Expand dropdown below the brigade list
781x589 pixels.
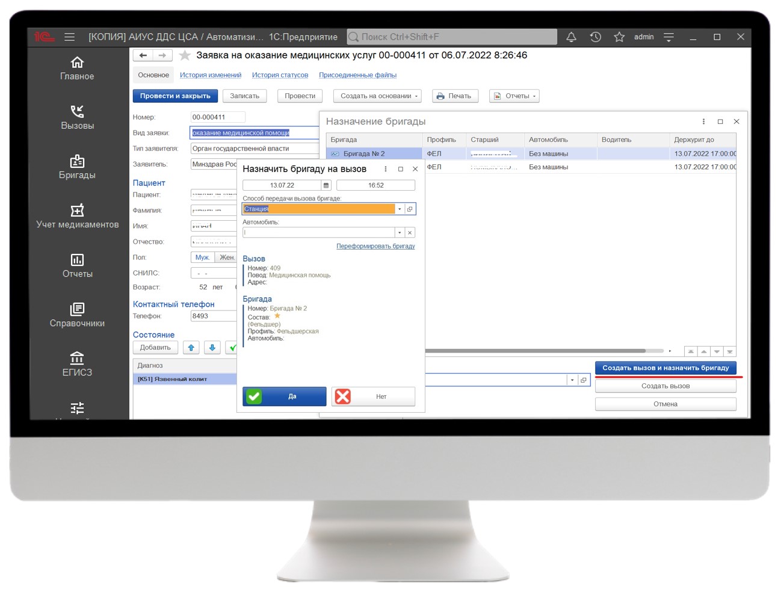click(x=572, y=380)
